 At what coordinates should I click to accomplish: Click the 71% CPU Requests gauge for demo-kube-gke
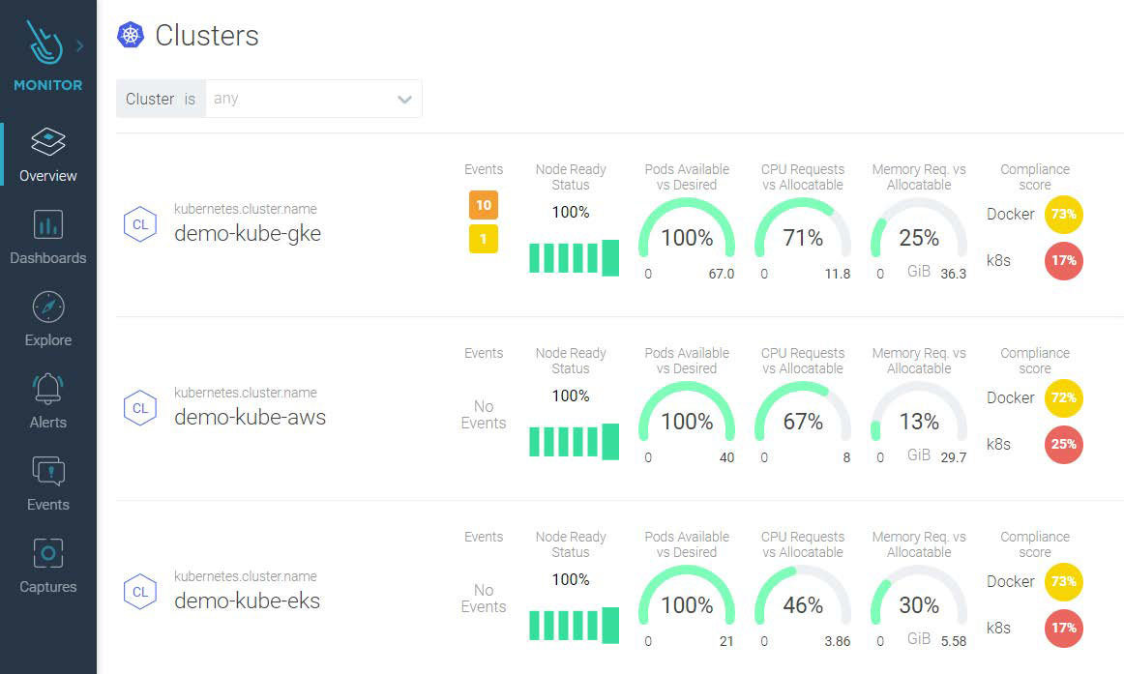point(803,237)
